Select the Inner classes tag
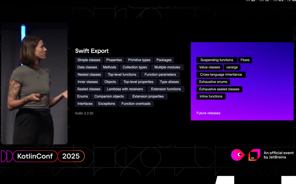The height and width of the screenshot is (184, 296). [x=88, y=82]
